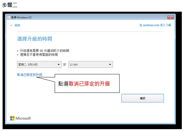
Task: Open the 12 AM time dropdown
Action: (x=91, y=64)
